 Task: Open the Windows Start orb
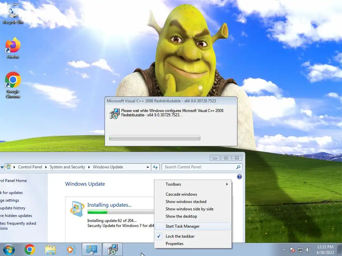(x=9, y=249)
